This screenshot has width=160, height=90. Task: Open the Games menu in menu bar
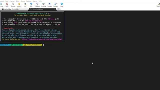[23, 1]
